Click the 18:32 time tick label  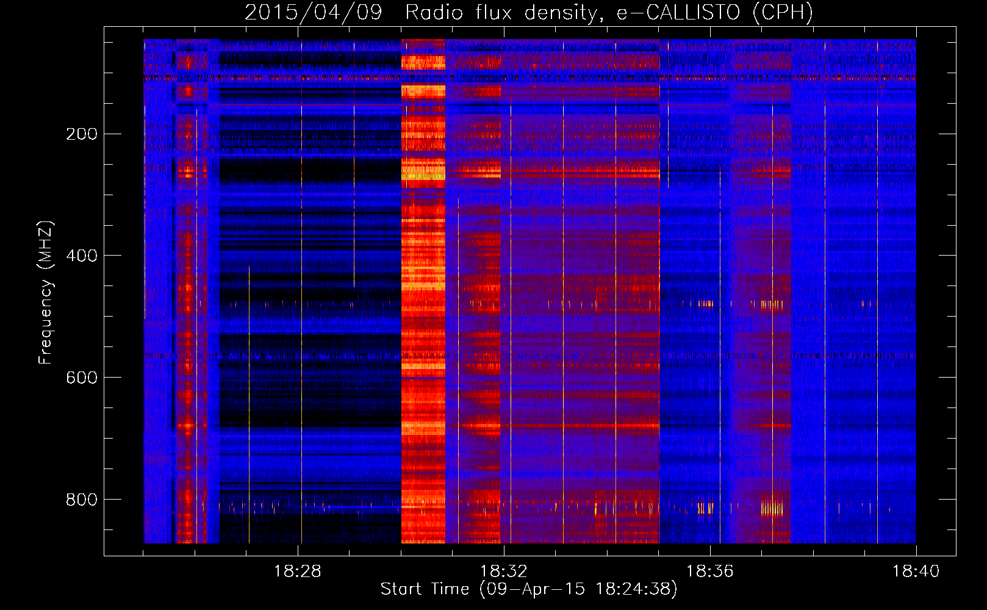[504, 572]
